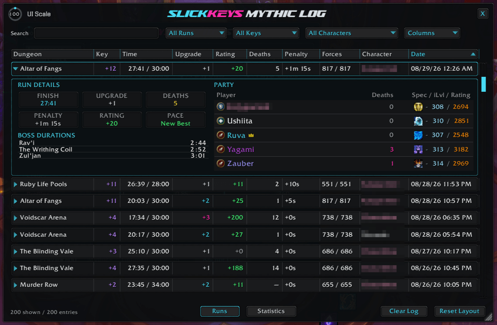Click the UI Scale 100 circular knob
The image size is (497, 325).
15,14
